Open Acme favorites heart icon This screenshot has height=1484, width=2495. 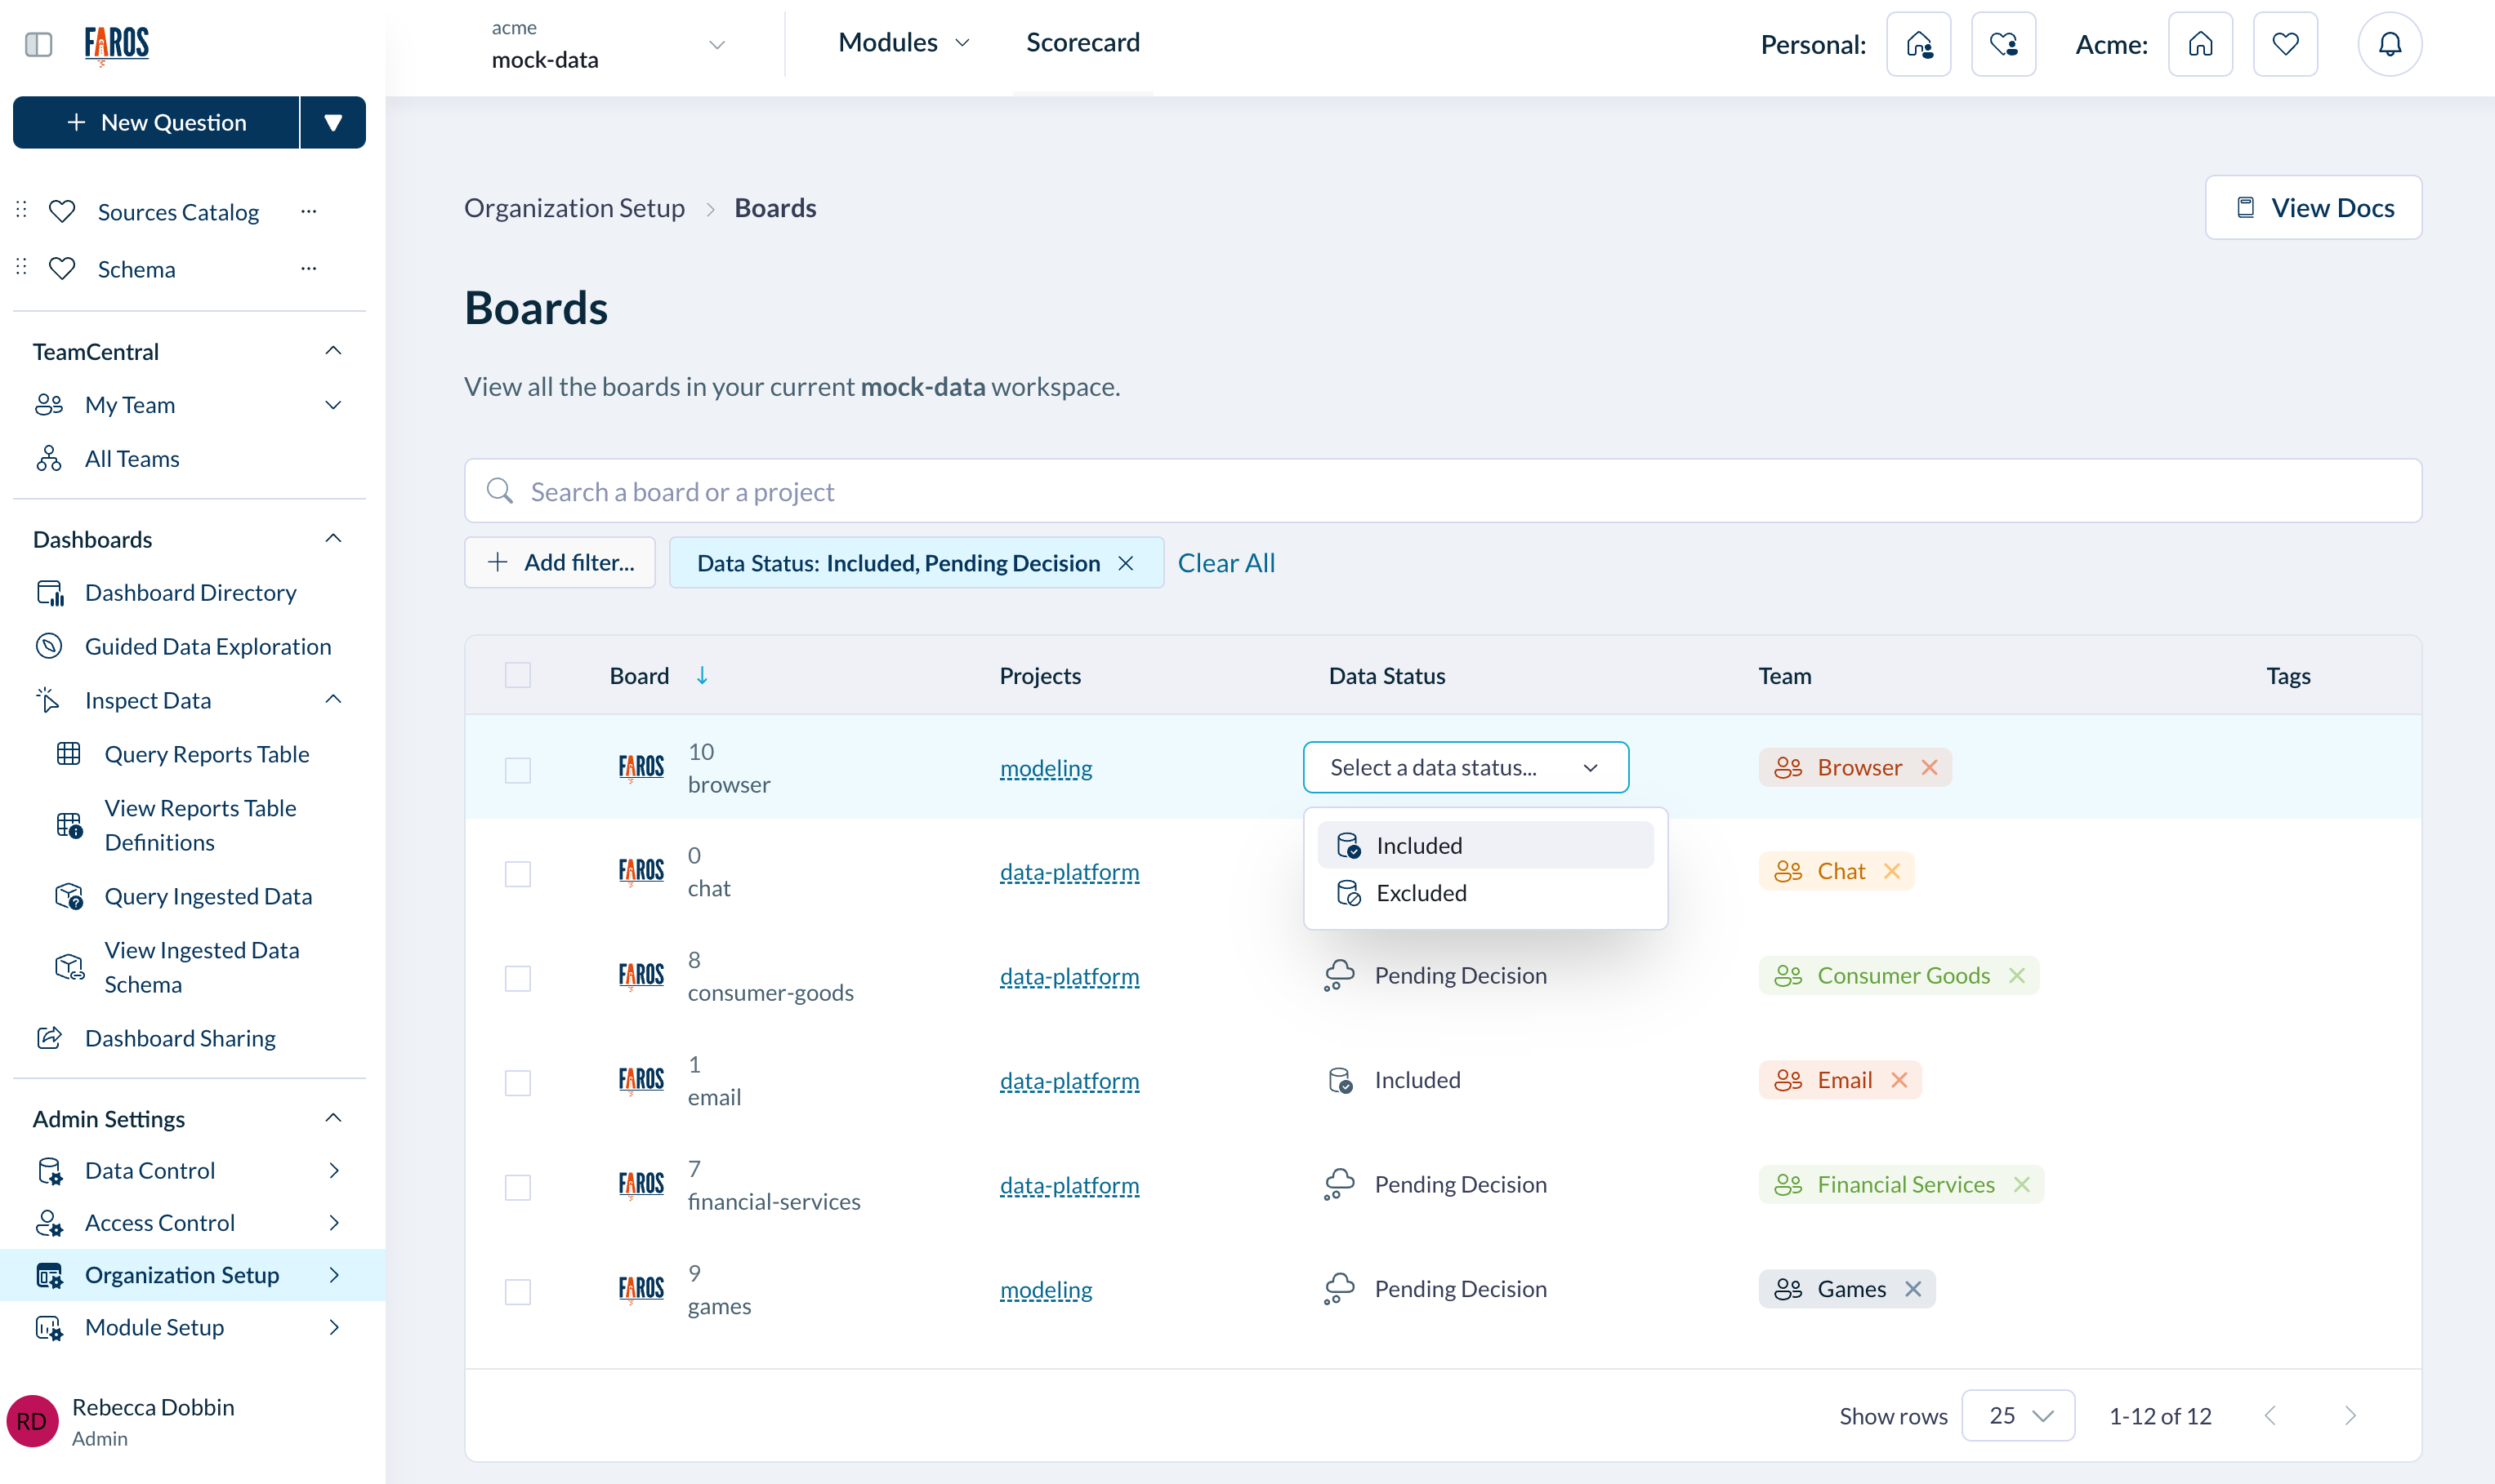pos(2285,44)
